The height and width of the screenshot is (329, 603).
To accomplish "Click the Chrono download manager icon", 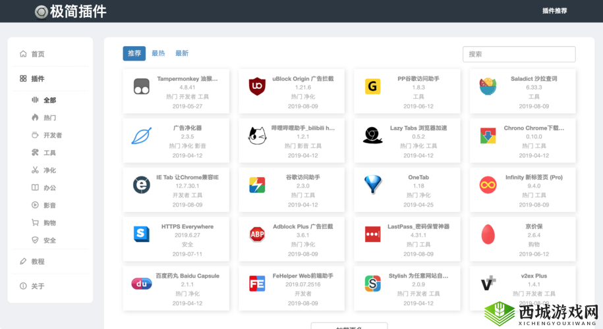I will pyautogui.click(x=488, y=136).
